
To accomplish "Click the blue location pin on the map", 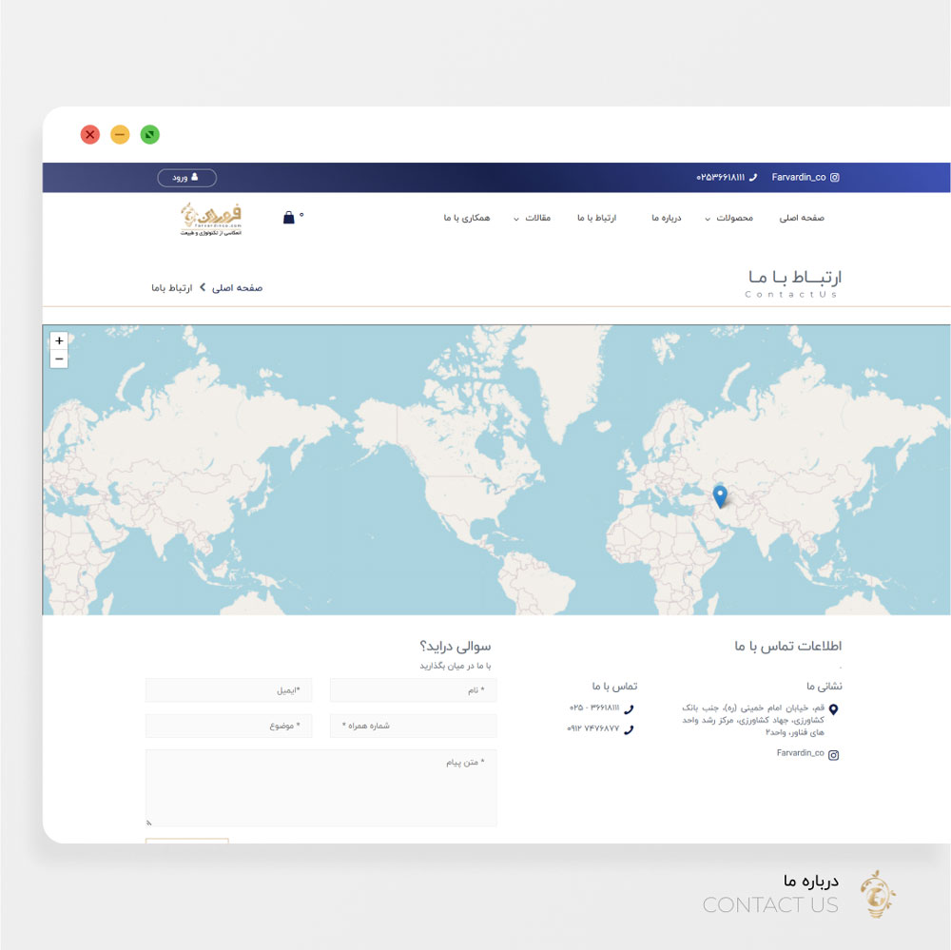I will [x=720, y=495].
